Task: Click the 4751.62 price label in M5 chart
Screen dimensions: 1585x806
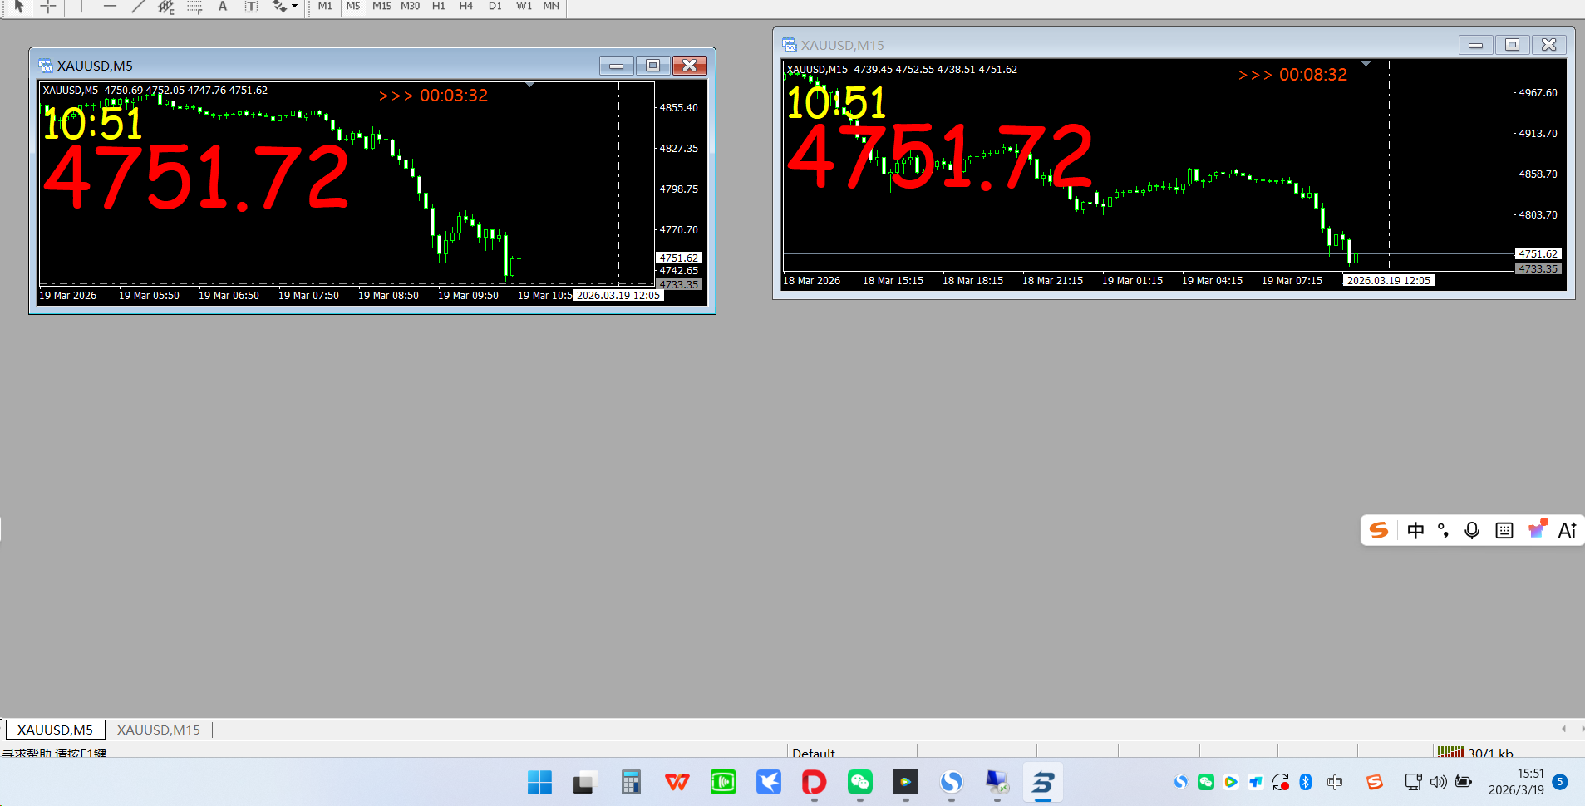Action: point(679,258)
